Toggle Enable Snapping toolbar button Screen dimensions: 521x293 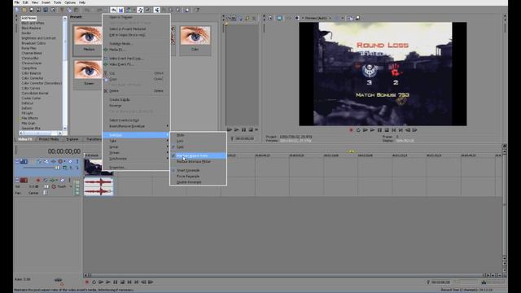point(114,10)
